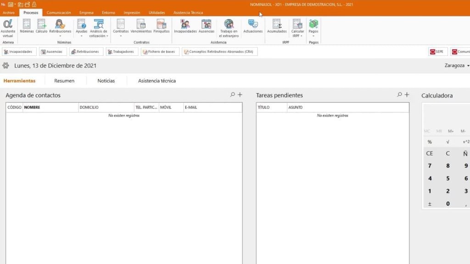Viewport: 470px width, 264px height.
Task: Add a new pending task
Action: (x=407, y=94)
